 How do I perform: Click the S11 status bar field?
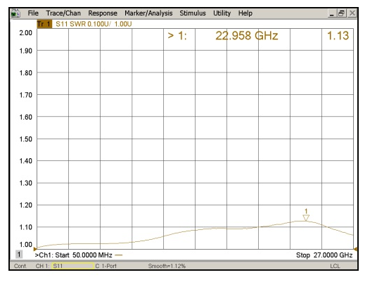(72, 266)
